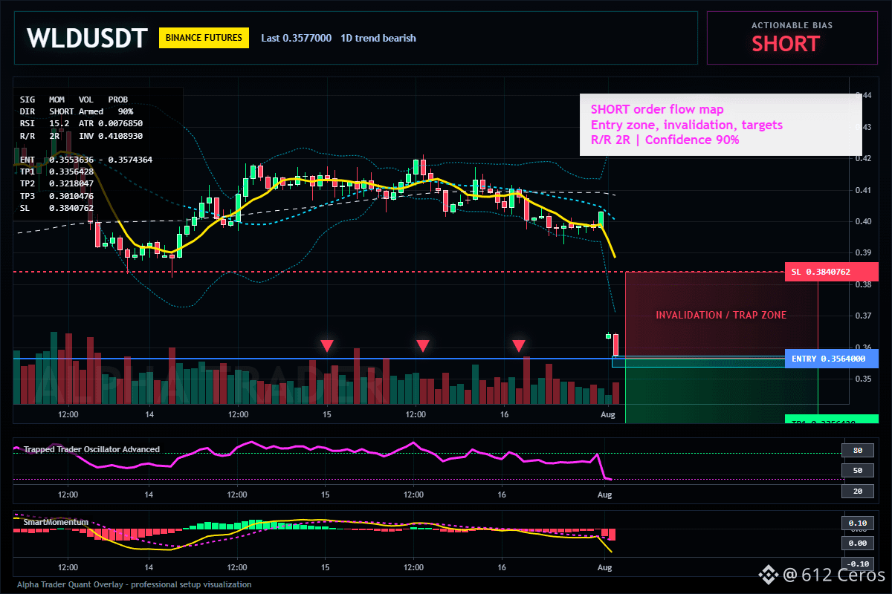Click the 0.40 price axis label
This screenshot has height=594, width=892.
coord(862,221)
